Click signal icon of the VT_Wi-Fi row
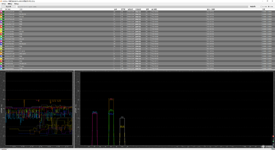The height and width of the screenshot is (150, 275). click(x=3, y=51)
